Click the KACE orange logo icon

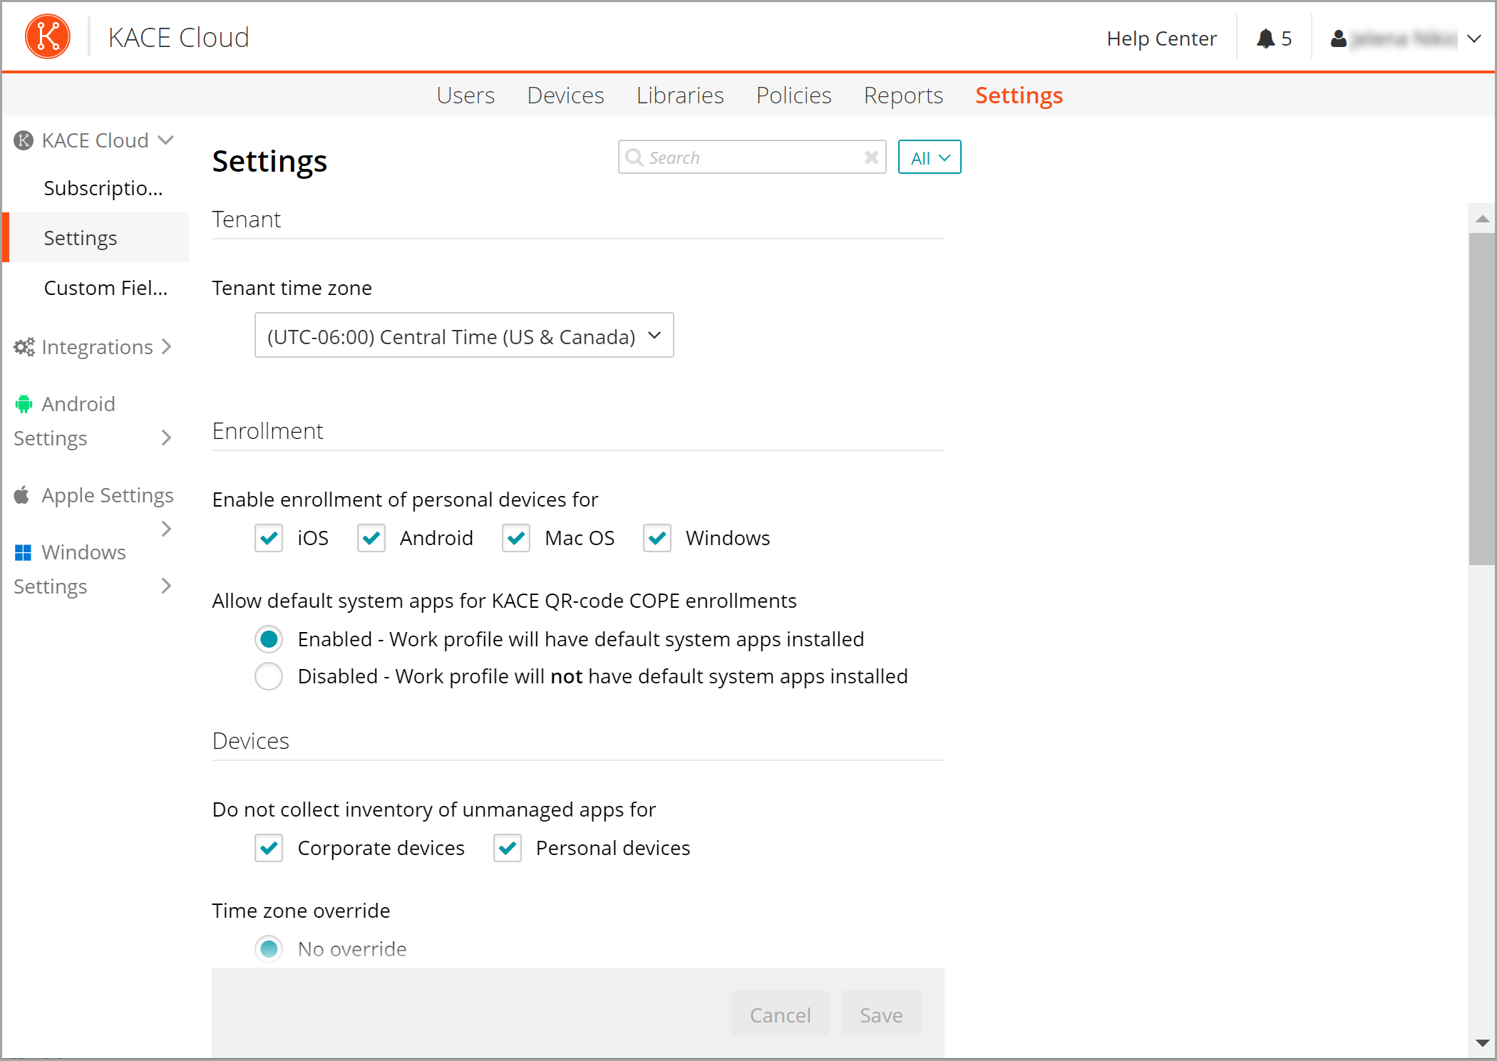(x=48, y=36)
